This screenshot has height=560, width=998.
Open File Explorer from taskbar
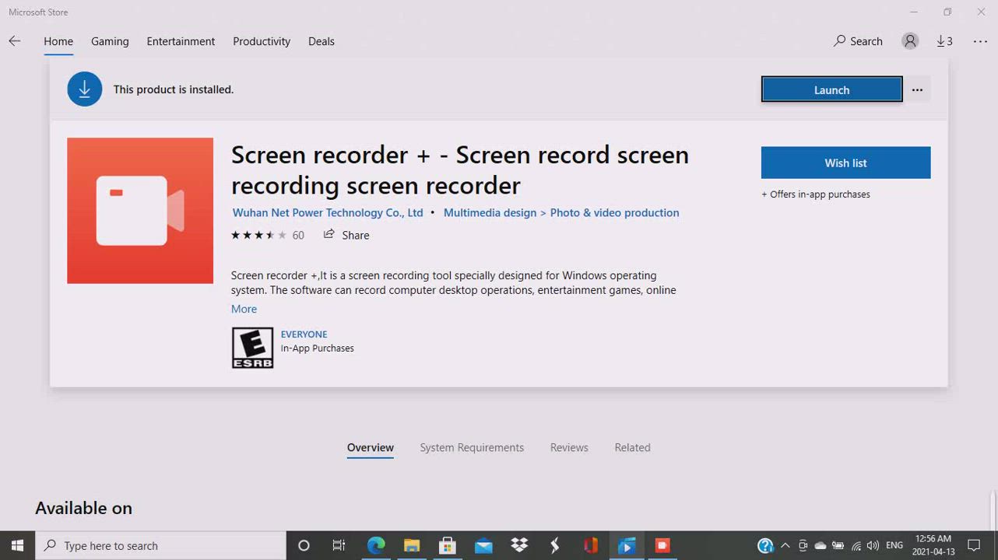[412, 545]
